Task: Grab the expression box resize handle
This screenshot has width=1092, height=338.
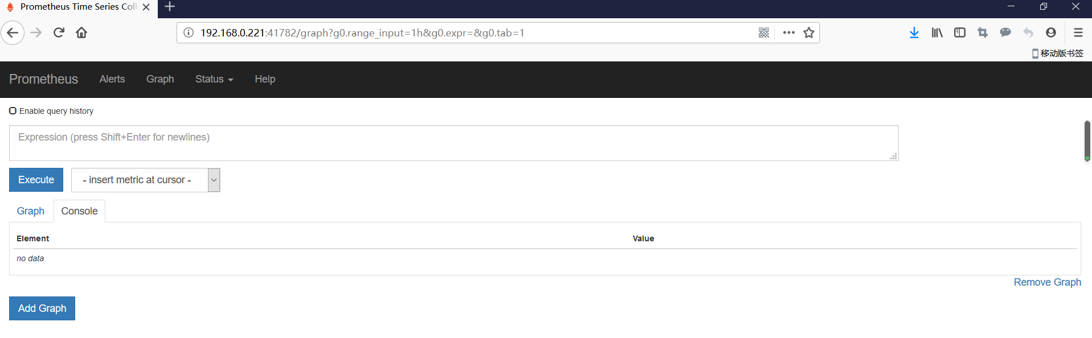Action: click(x=894, y=156)
